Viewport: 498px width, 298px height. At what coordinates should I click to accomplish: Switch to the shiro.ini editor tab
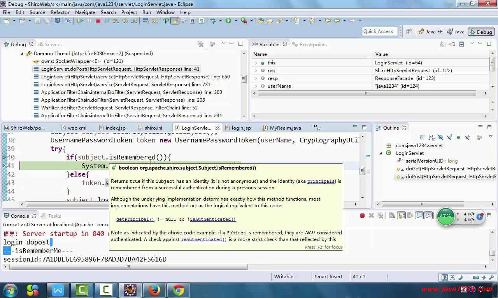[x=149, y=128]
